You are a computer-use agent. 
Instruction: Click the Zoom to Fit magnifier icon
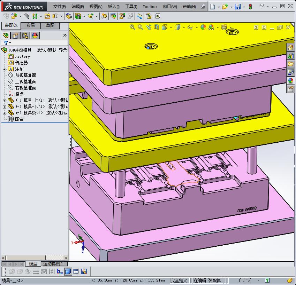pyautogui.click(x=132, y=27)
